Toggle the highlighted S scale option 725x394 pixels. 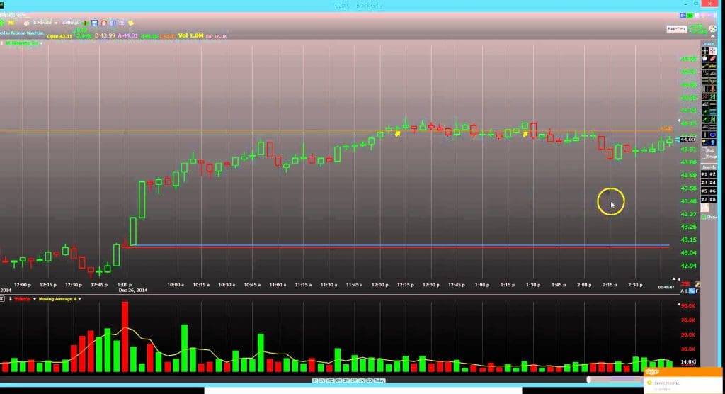pyautogui.click(x=692, y=291)
